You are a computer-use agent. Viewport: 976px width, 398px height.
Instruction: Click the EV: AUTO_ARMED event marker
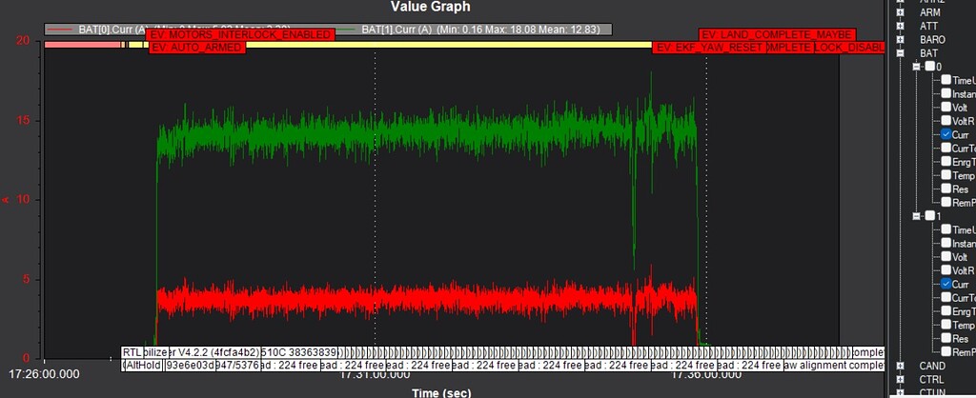[x=197, y=47]
